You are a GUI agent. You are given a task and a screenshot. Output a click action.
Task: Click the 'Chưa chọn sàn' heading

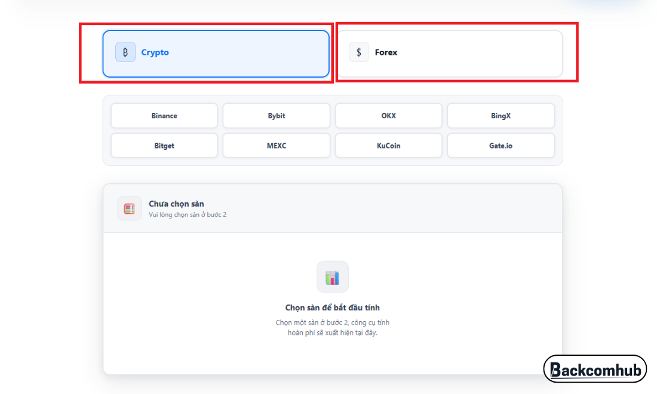[176, 204]
